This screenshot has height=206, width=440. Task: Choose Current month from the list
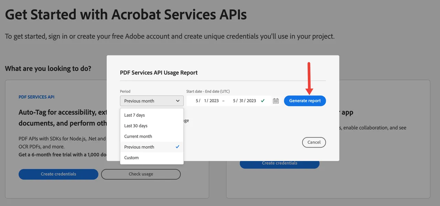click(152, 136)
